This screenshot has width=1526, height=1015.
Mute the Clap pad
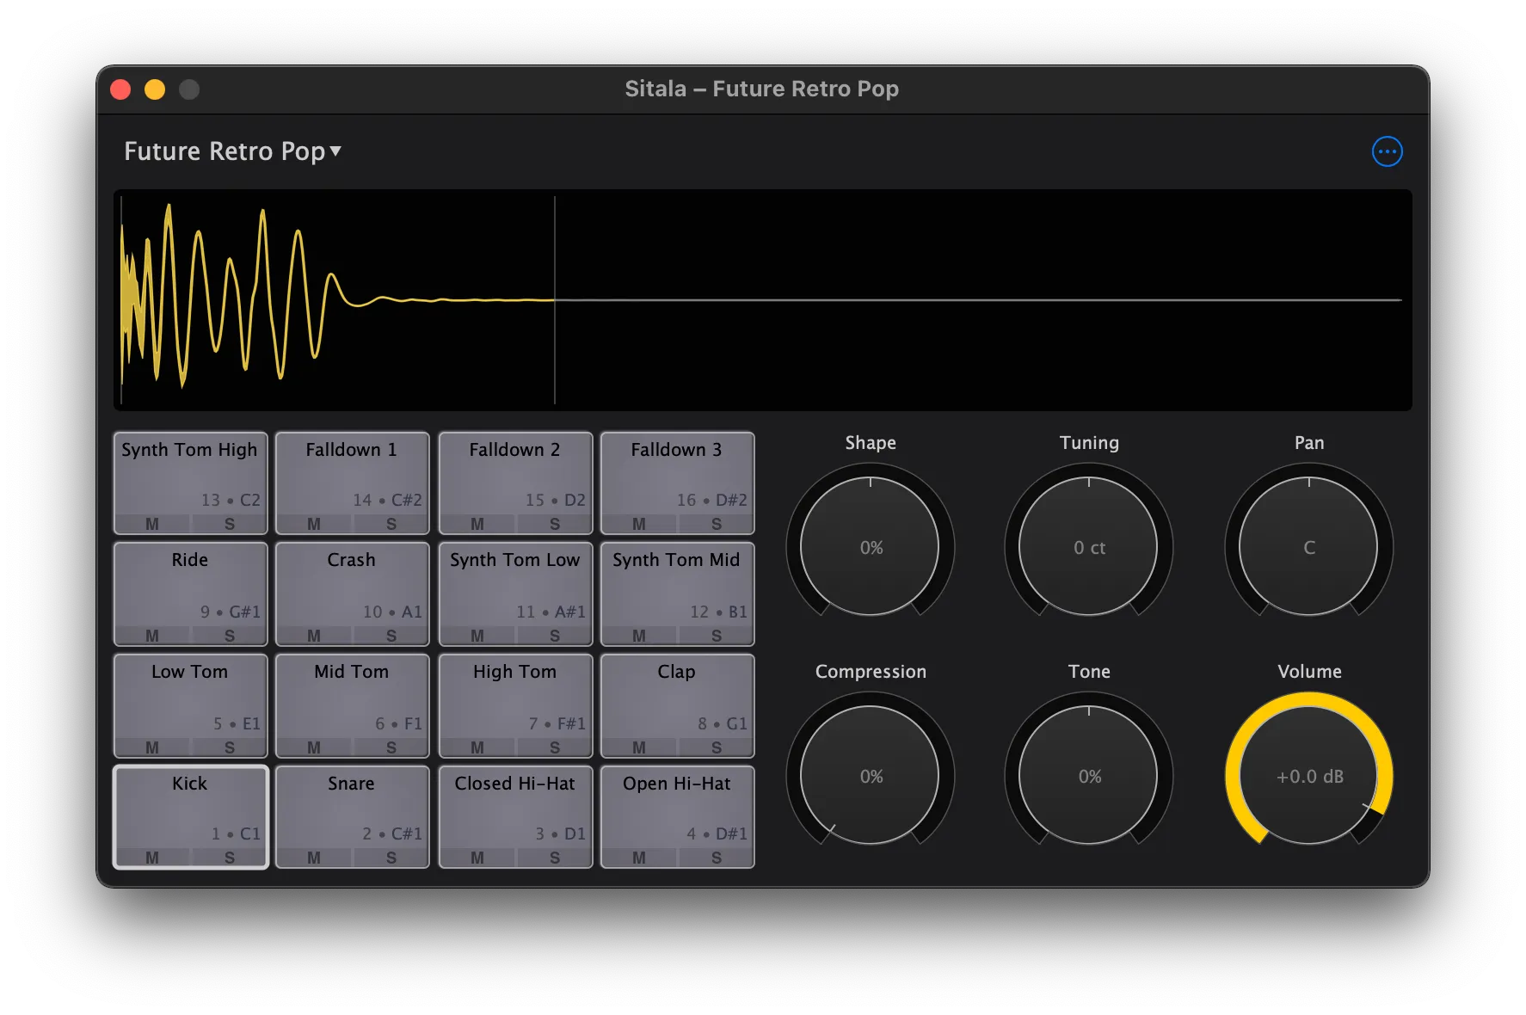[639, 747]
